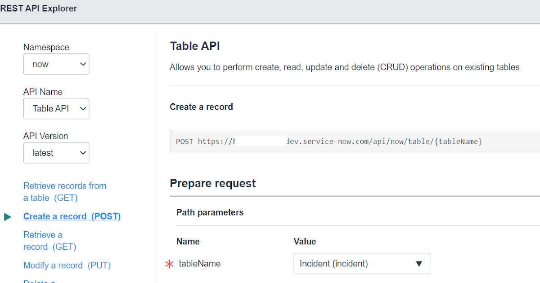Click the chevron on the API Version dropdown

[83, 153]
